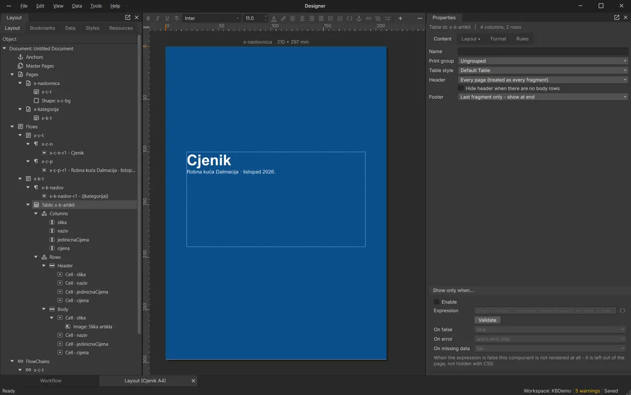Switch to the Format tab in Properties

tap(498, 38)
